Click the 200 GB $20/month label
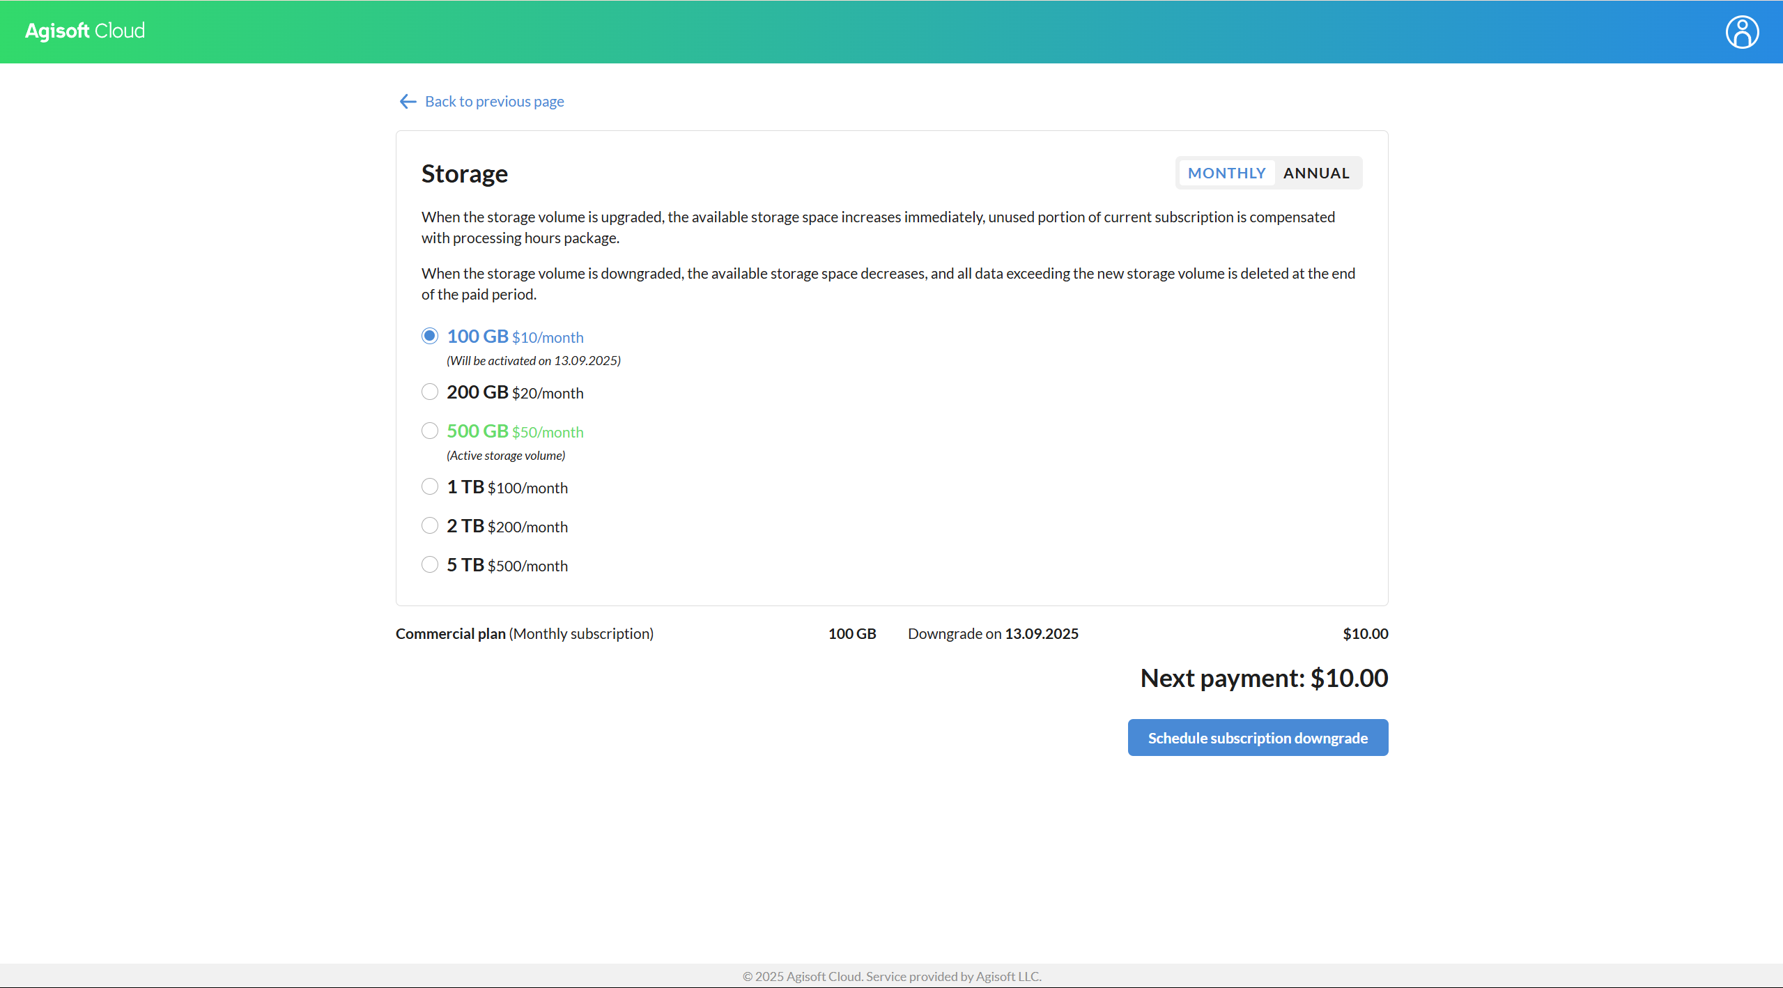1783x988 pixels. pos(515,392)
